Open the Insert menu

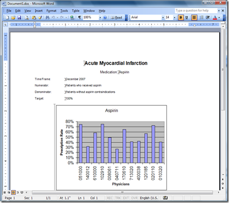click(x=39, y=11)
